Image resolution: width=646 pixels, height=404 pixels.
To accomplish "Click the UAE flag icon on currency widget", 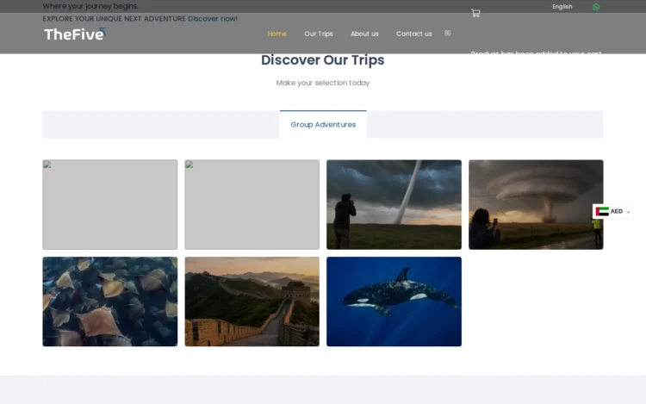I will pos(602,211).
